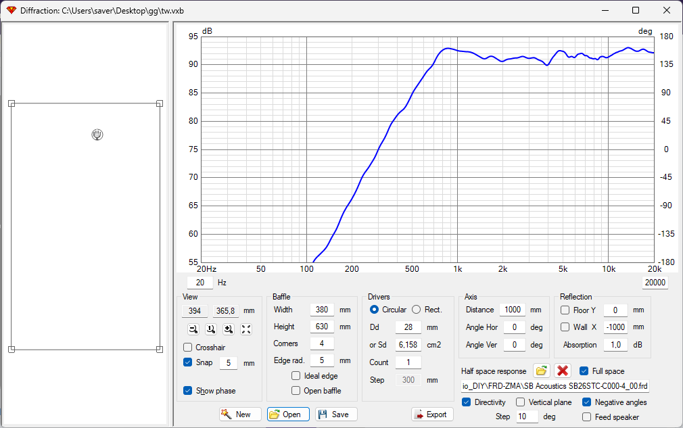This screenshot has width=683, height=428.
Task: Click the half space response file path field
Action: (x=555, y=386)
